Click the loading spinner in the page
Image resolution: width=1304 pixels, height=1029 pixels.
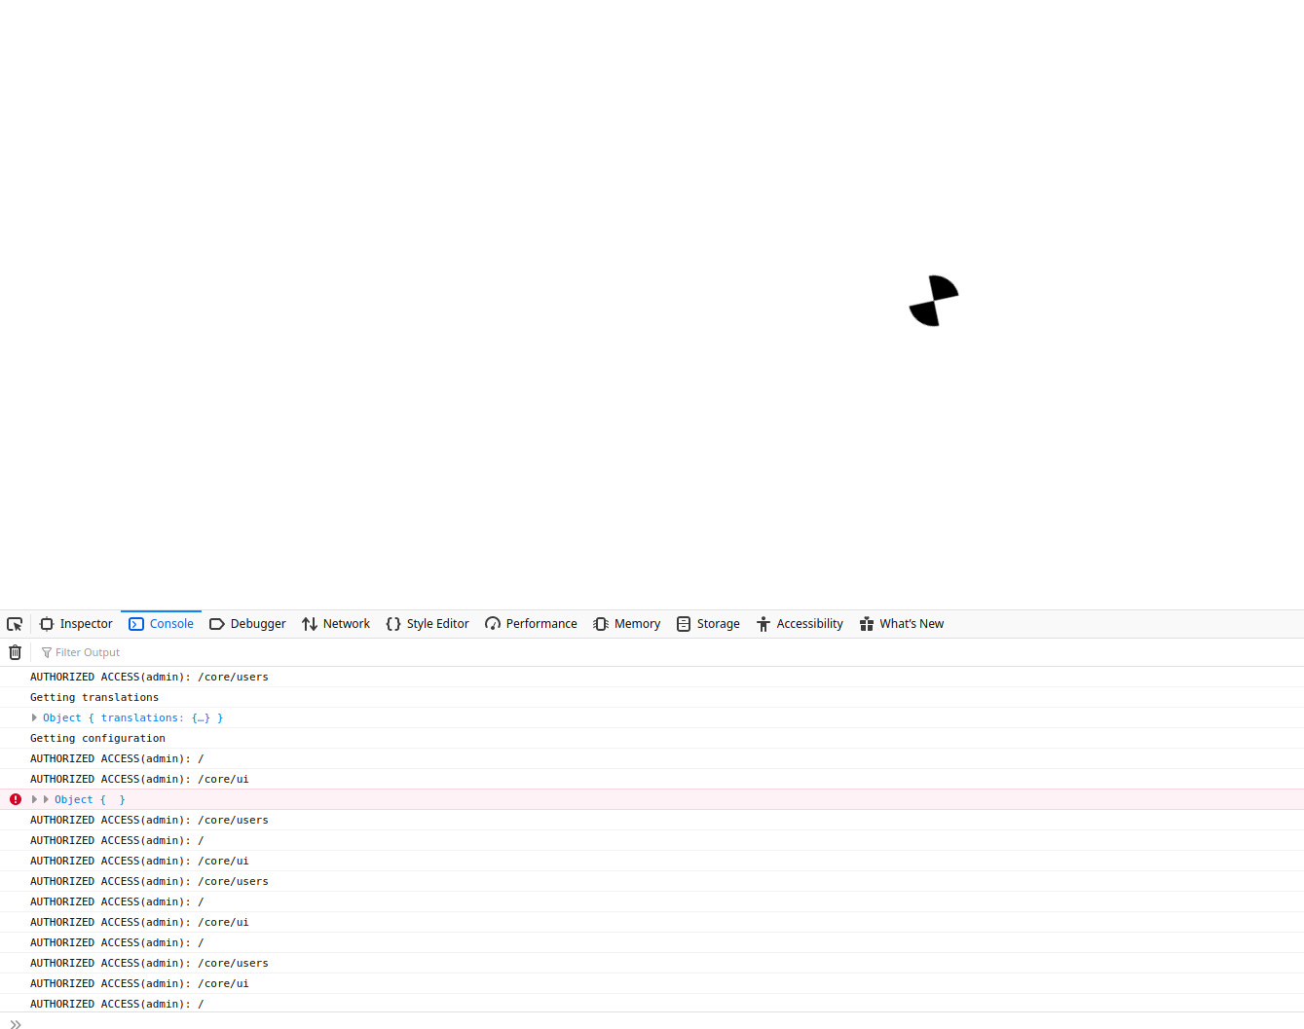click(934, 301)
